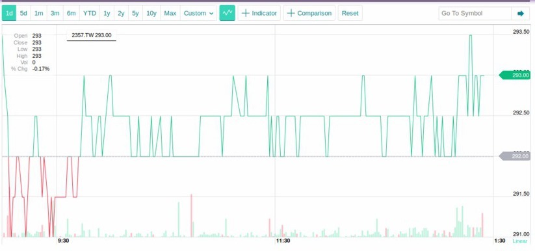This screenshot has width=535, height=251.
Task: Toggle the line chart type icon
Action: tap(228, 13)
